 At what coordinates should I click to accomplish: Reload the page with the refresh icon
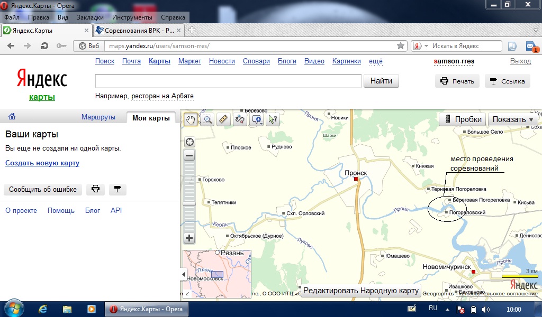click(44, 46)
